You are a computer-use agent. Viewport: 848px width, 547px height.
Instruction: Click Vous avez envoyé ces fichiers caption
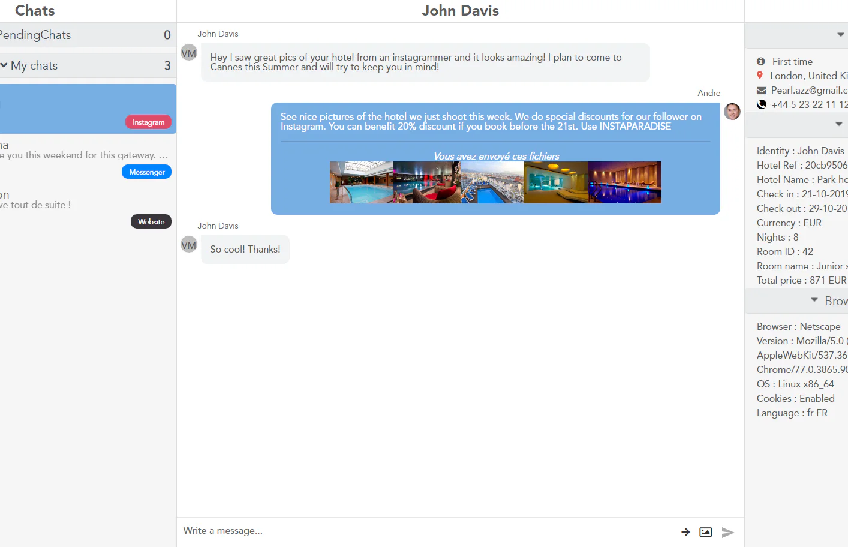[497, 156]
